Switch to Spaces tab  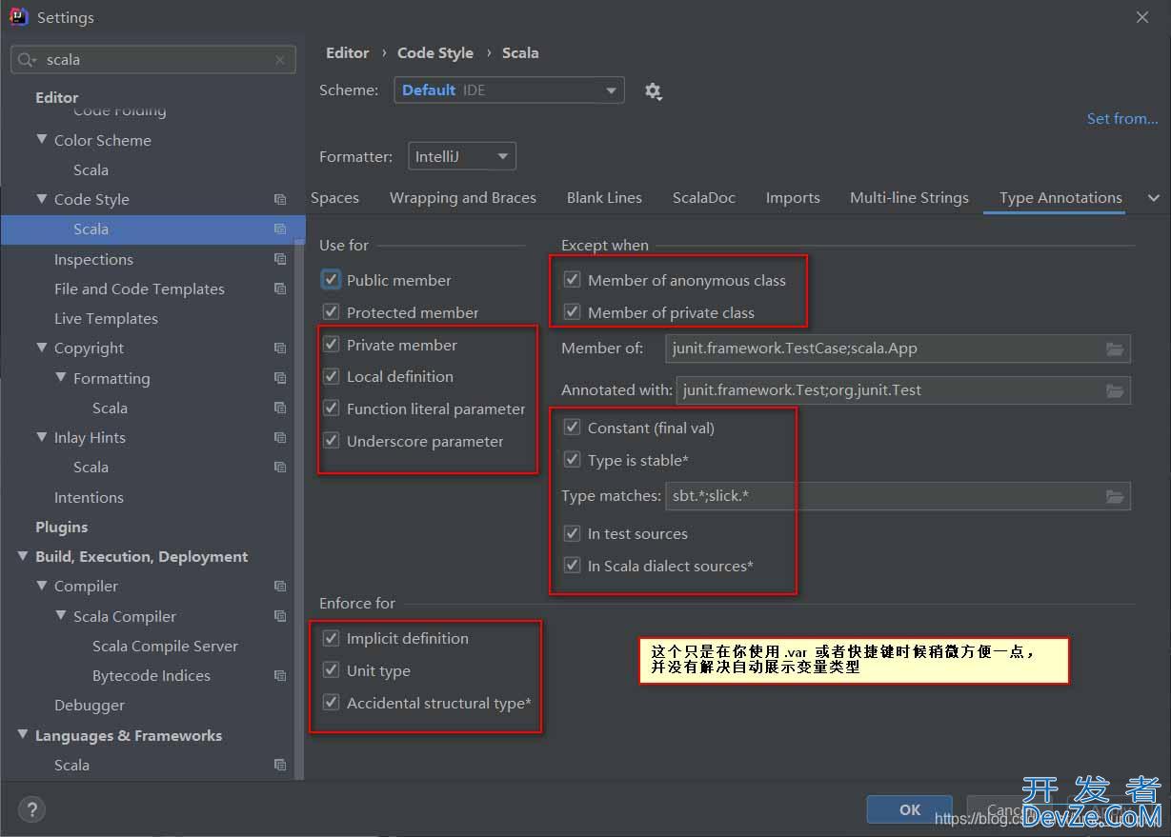334,198
